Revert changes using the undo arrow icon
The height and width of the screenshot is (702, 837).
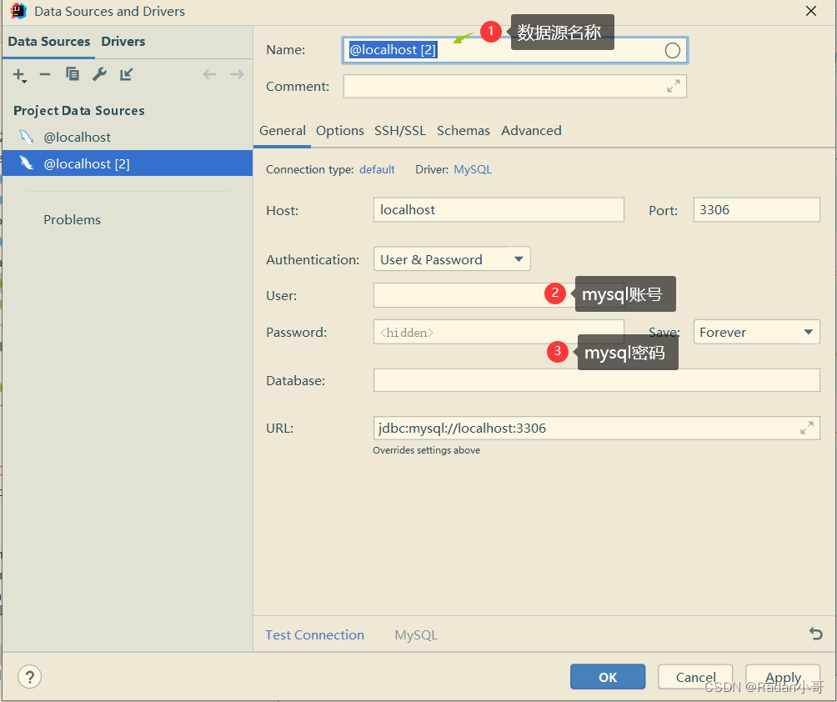(x=815, y=634)
